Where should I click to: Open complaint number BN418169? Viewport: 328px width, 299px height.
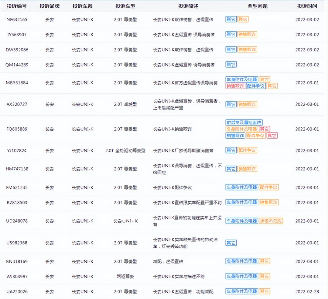pyautogui.click(x=17, y=261)
